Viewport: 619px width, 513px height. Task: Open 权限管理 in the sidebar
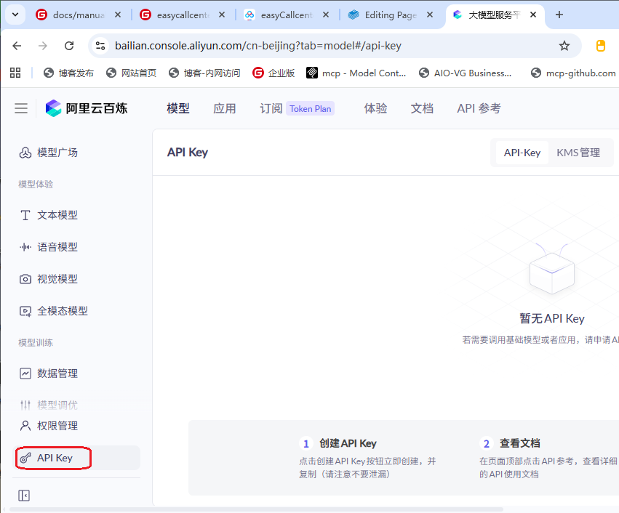coord(76,426)
